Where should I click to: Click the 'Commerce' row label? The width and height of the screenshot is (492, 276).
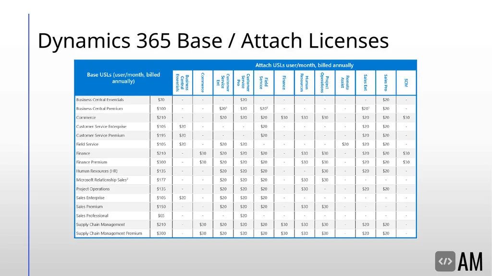[x=86, y=118]
